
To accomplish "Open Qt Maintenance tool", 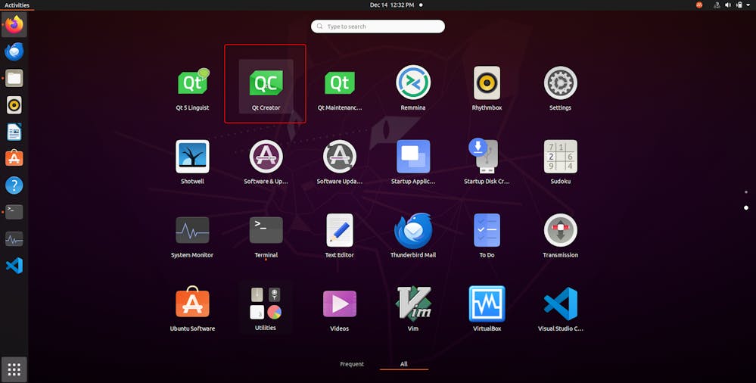I will click(x=340, y=89).
